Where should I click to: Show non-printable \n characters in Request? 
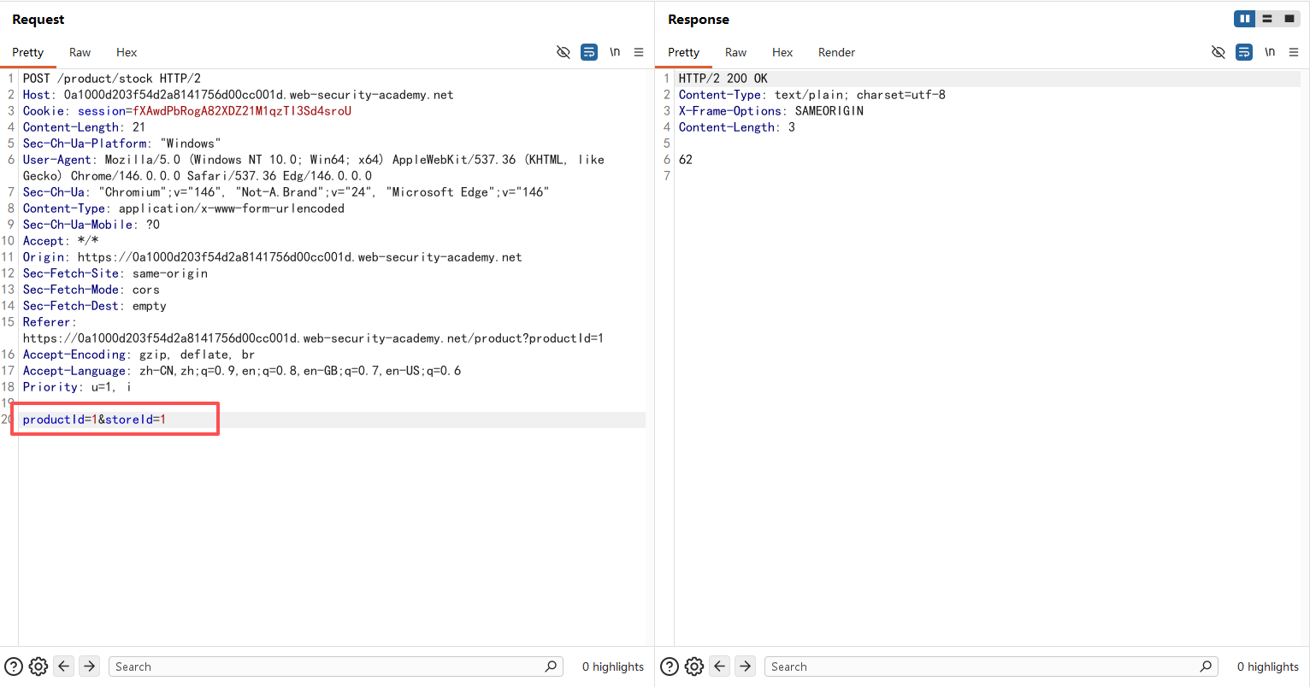point(615,52)
